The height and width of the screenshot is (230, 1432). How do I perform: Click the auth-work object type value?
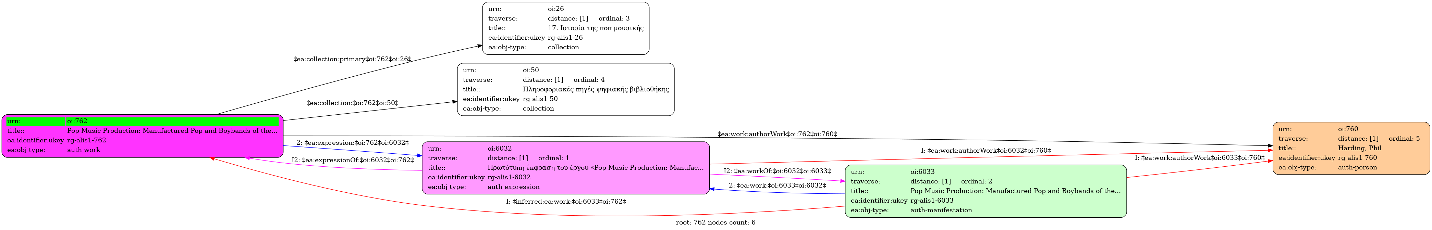coord(84,150)
